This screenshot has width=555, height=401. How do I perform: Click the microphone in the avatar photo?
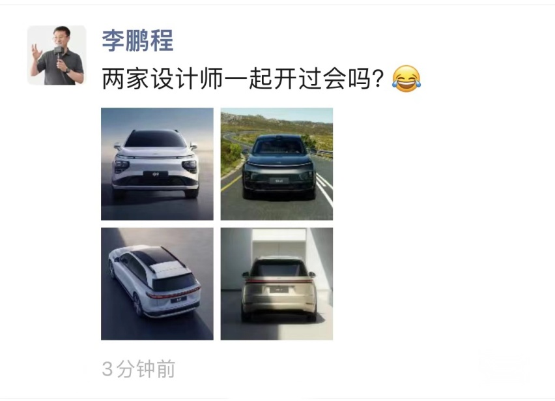point(58,52)
